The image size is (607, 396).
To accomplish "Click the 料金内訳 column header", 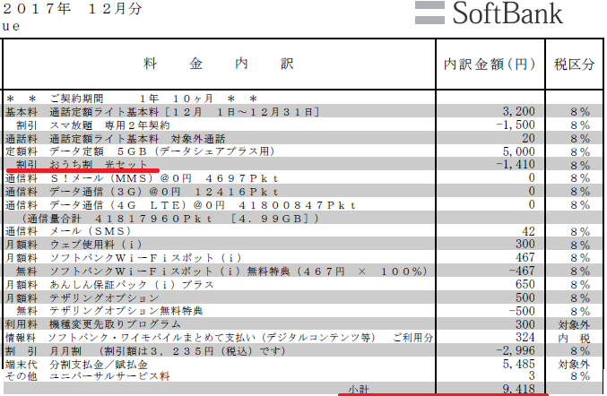I will click(x=219, y=64).
